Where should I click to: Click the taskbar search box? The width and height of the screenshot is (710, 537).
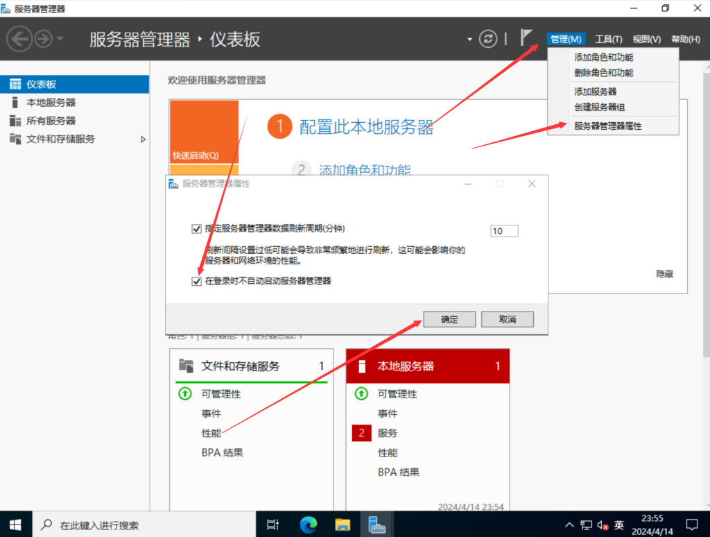tap(144, 525)
